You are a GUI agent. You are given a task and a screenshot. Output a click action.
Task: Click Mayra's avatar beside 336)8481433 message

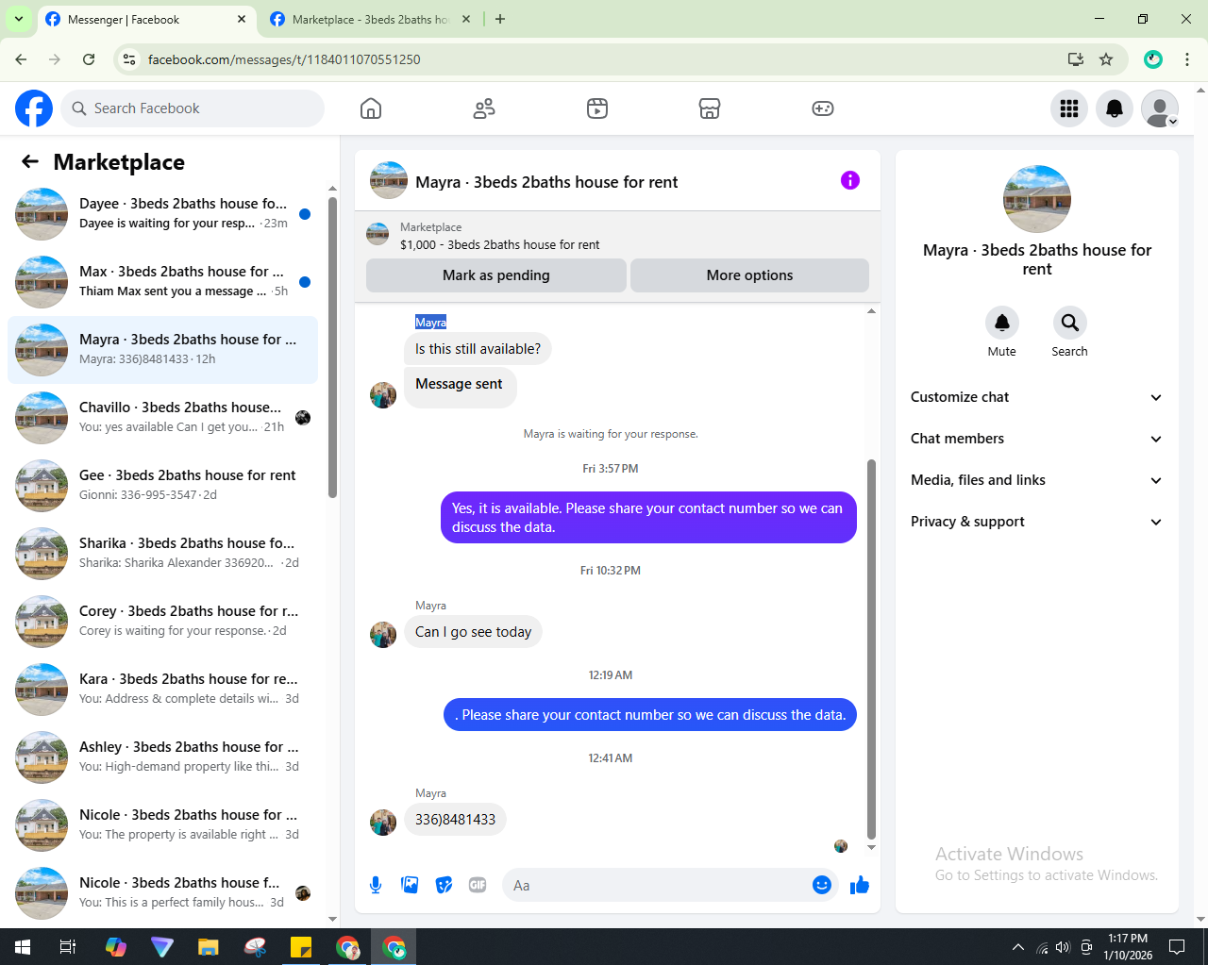pos(383,823)
